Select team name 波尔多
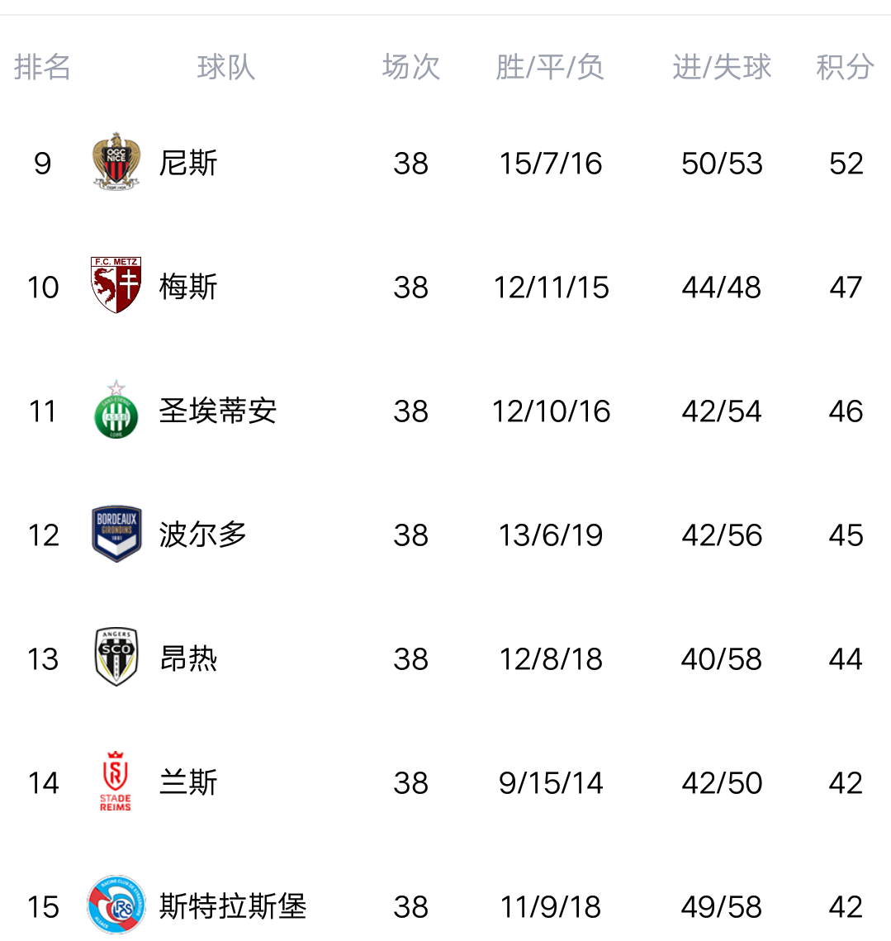The width and height of the screenshot is (891, 941). tap(203, 535)
